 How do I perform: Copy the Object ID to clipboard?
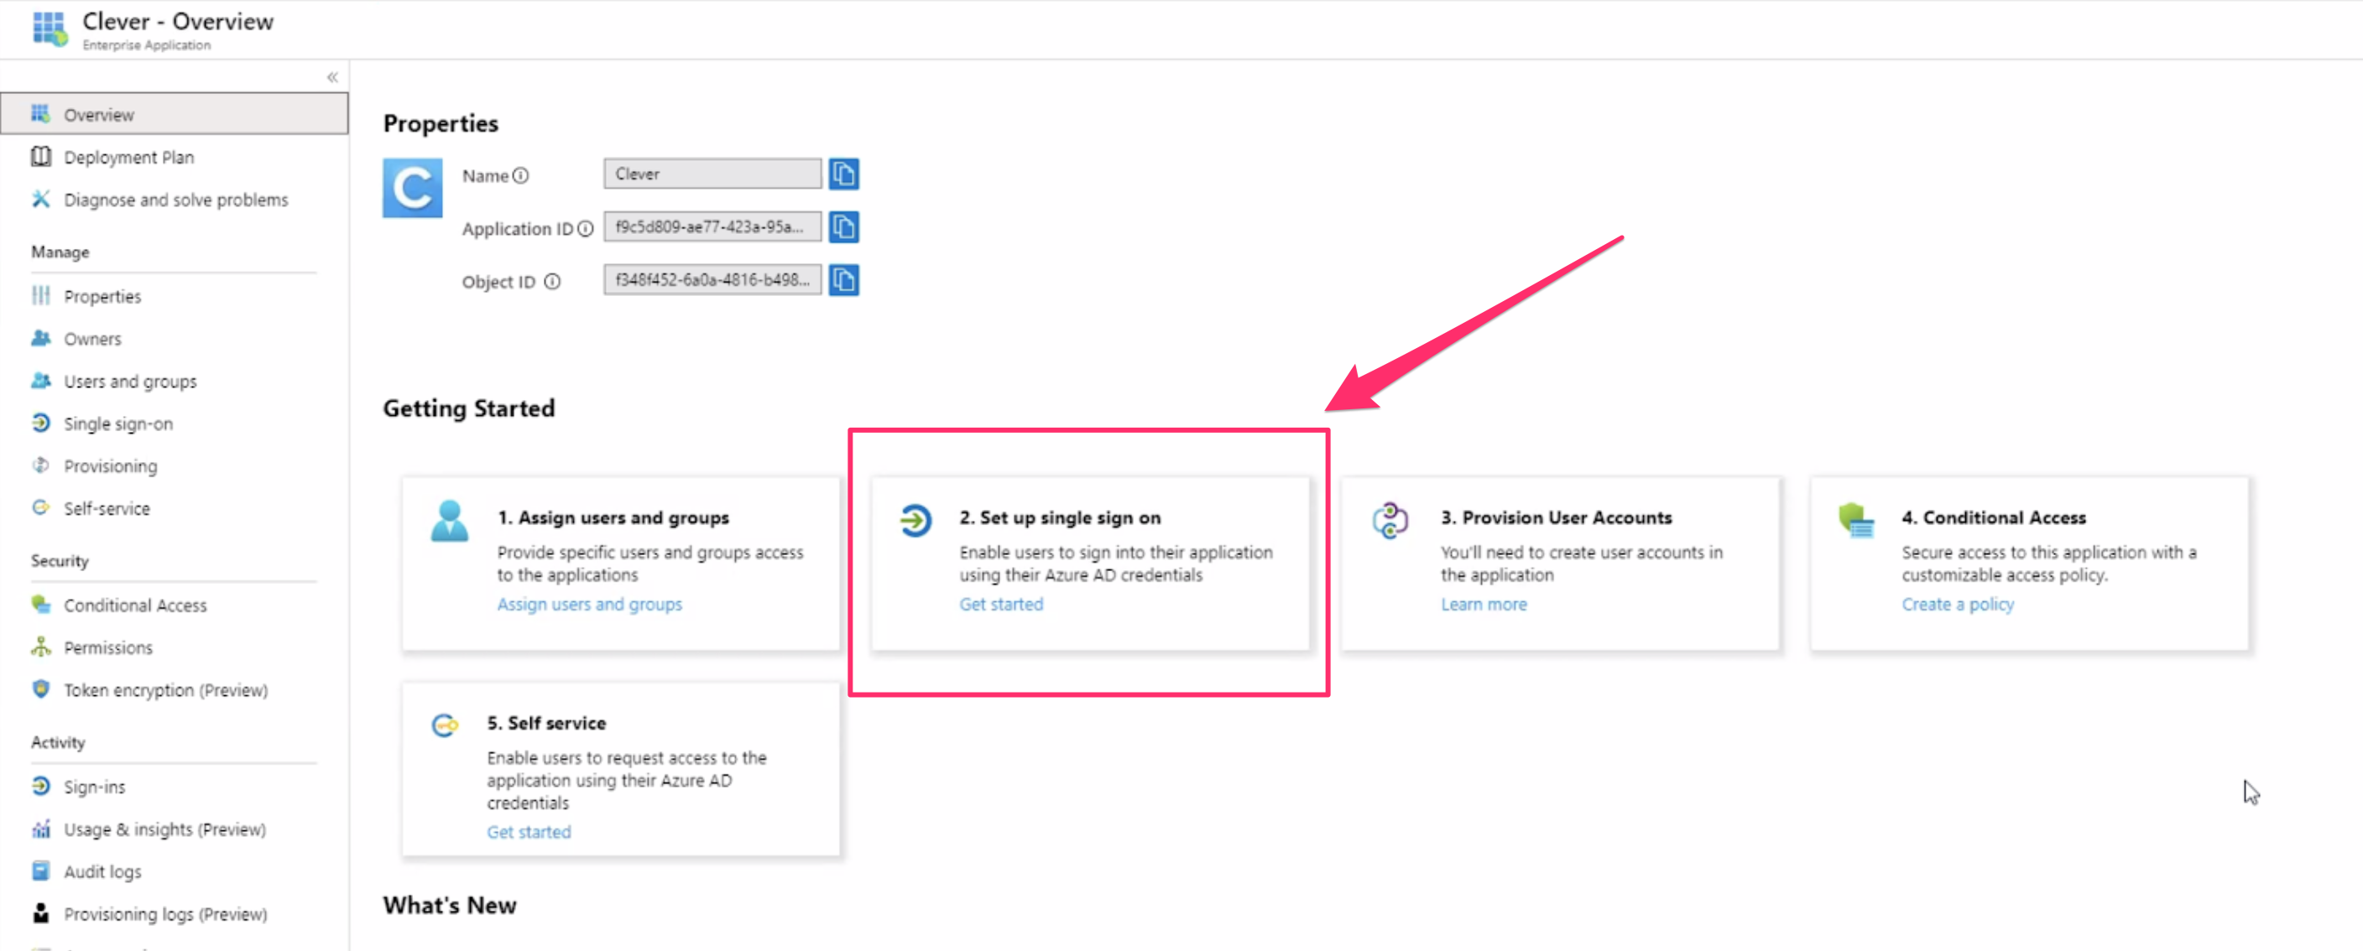click(844, 280)
